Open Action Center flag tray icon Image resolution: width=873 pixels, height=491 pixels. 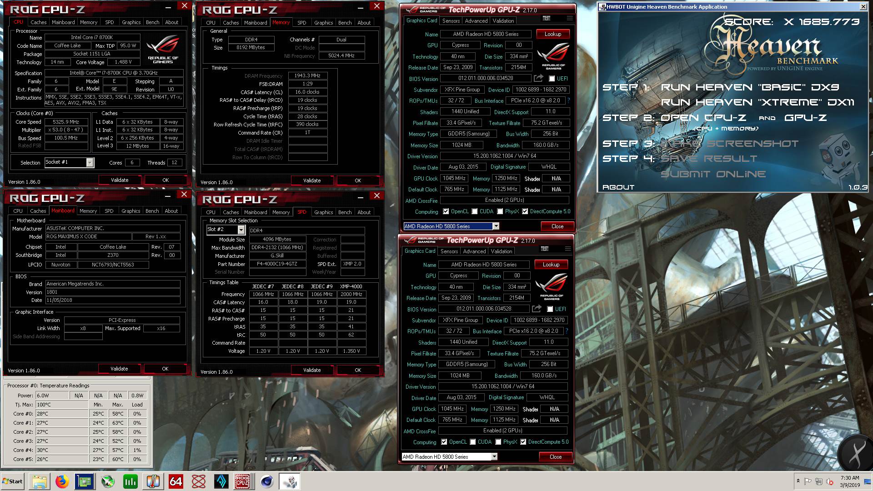point(808,481)
